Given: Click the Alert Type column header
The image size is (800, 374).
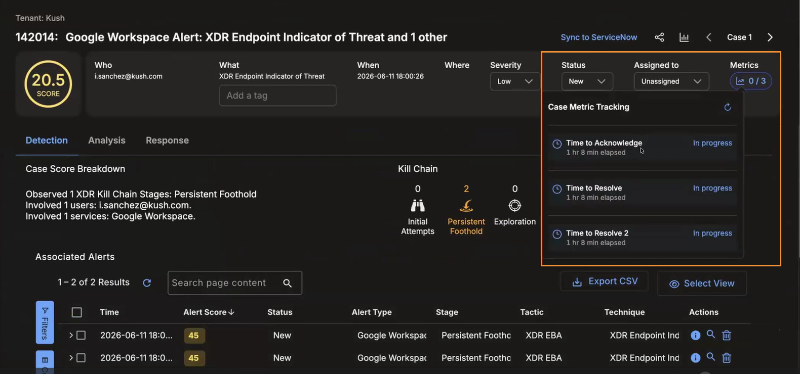Looking at the screenshot, I should pos(372,312).
